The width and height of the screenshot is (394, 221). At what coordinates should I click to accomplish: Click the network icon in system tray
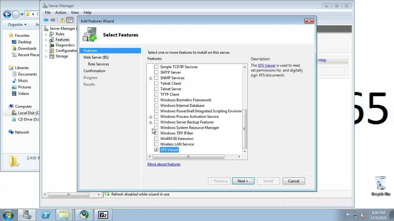[x=356, y=215]
